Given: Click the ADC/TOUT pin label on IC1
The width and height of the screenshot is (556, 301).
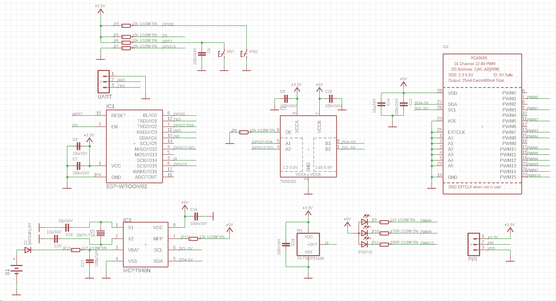Looking at the screenshot, I should (x=146, y=177).
